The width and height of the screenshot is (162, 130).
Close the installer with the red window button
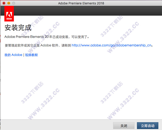[x=4, y=3]
